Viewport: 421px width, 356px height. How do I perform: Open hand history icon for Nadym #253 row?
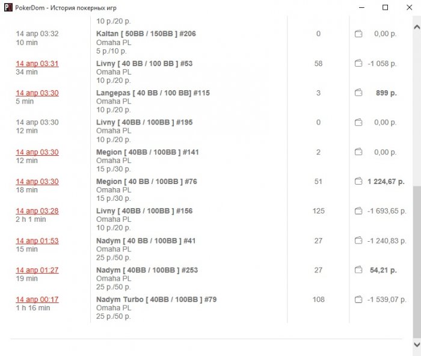[358, 270]
